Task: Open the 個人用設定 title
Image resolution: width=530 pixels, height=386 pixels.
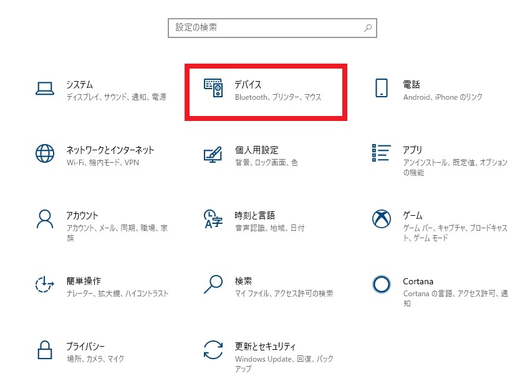Action: (256, 150)
